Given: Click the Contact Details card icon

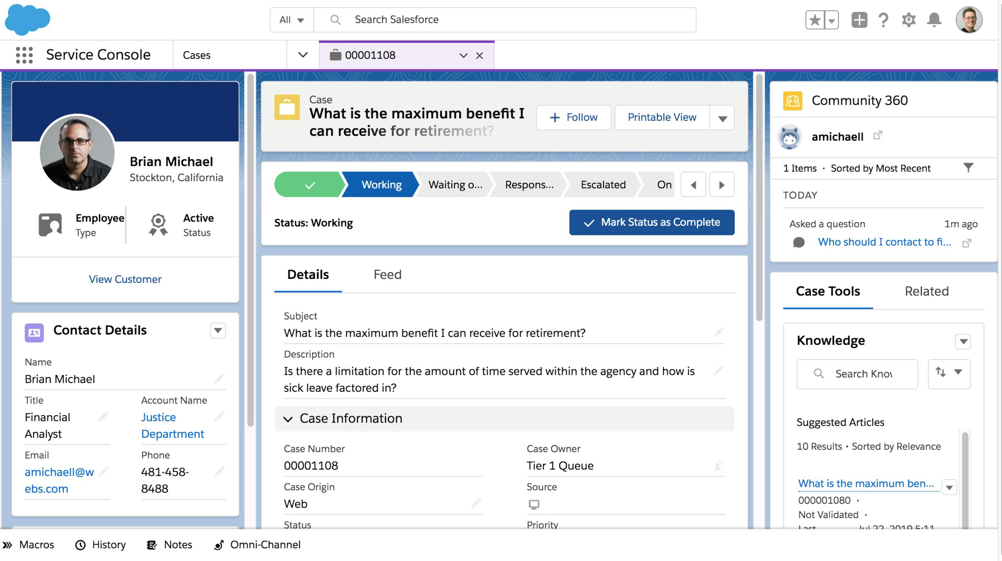Looking at the screenshot, I should pos(34,333).
